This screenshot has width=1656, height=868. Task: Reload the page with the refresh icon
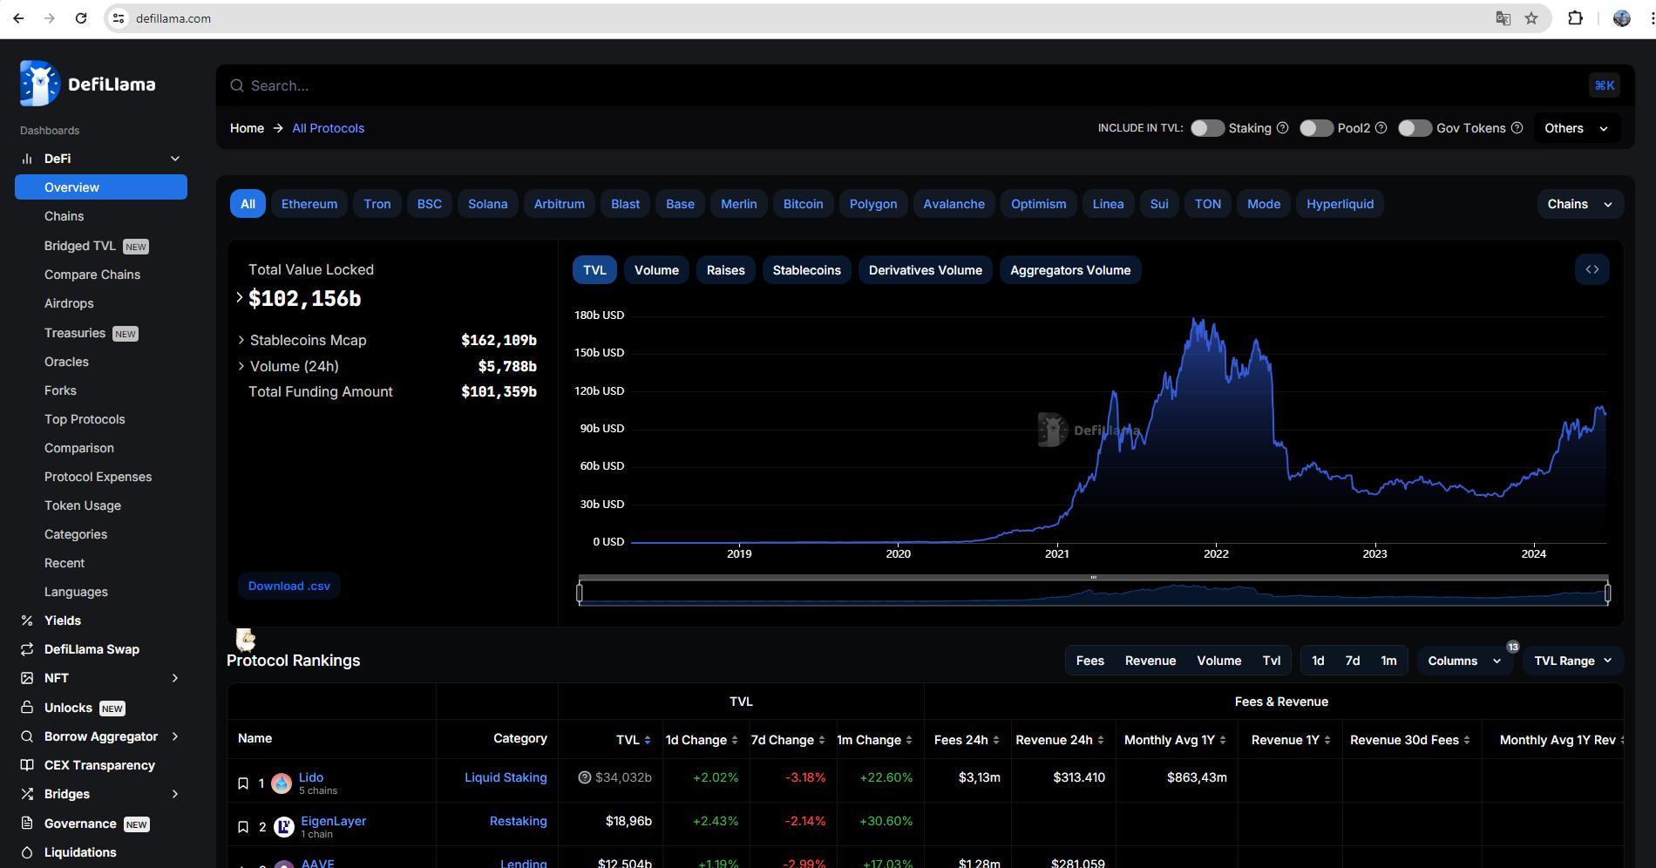pyautogui.click(x=81, y=18)
